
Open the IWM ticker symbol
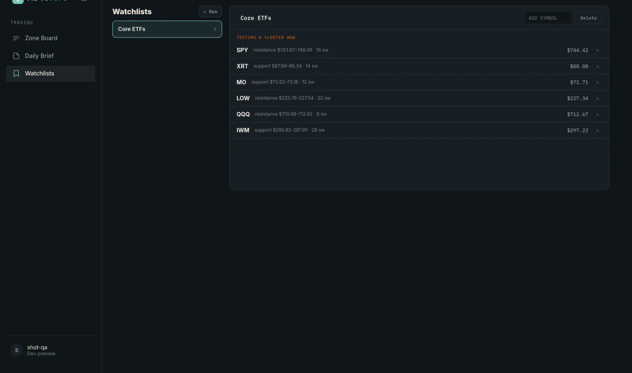click(x=243, y=130)
